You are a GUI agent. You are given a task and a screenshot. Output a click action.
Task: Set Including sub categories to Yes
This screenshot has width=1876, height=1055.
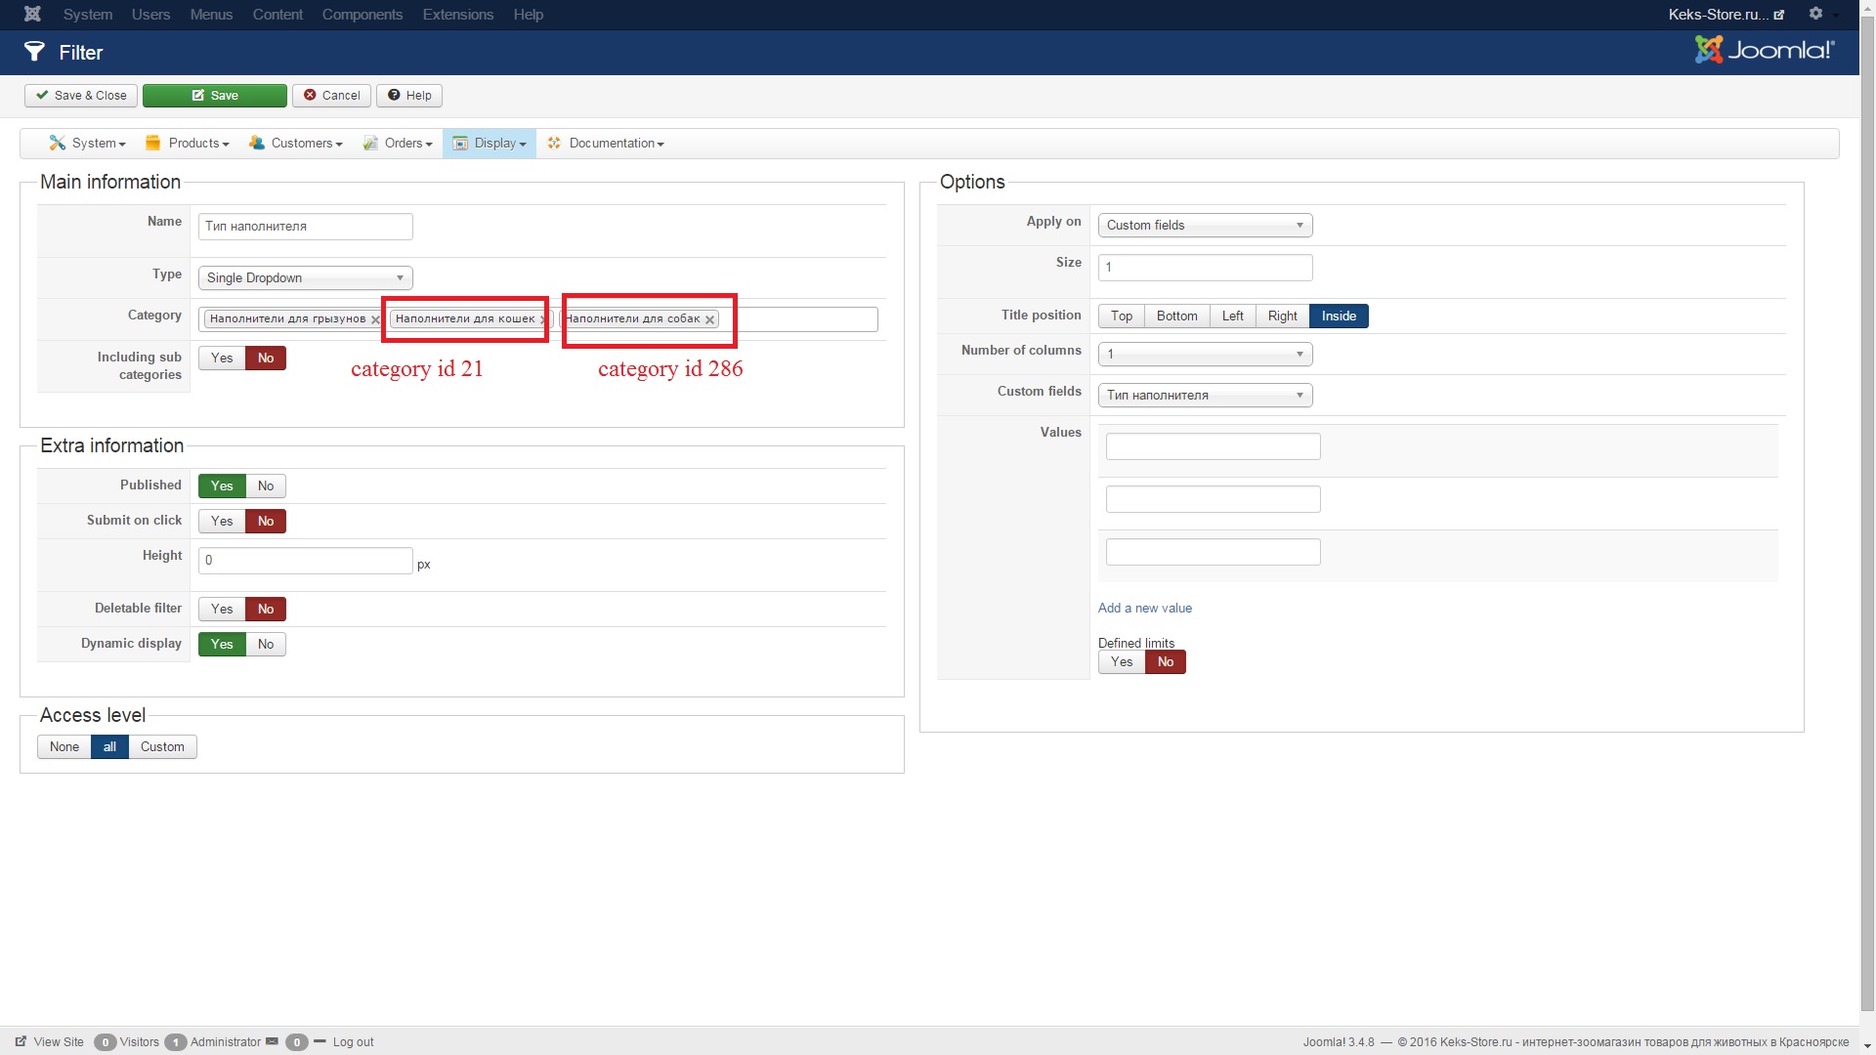222,358
